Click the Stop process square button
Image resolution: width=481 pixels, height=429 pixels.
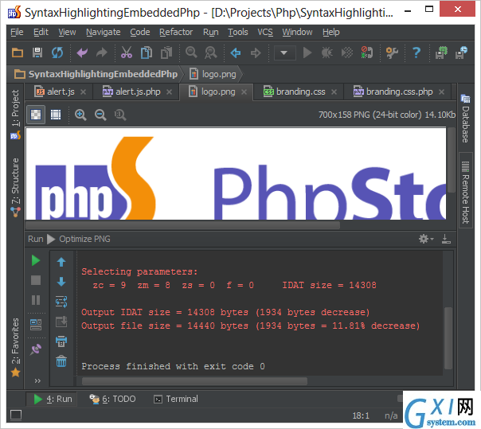point(36,280)
